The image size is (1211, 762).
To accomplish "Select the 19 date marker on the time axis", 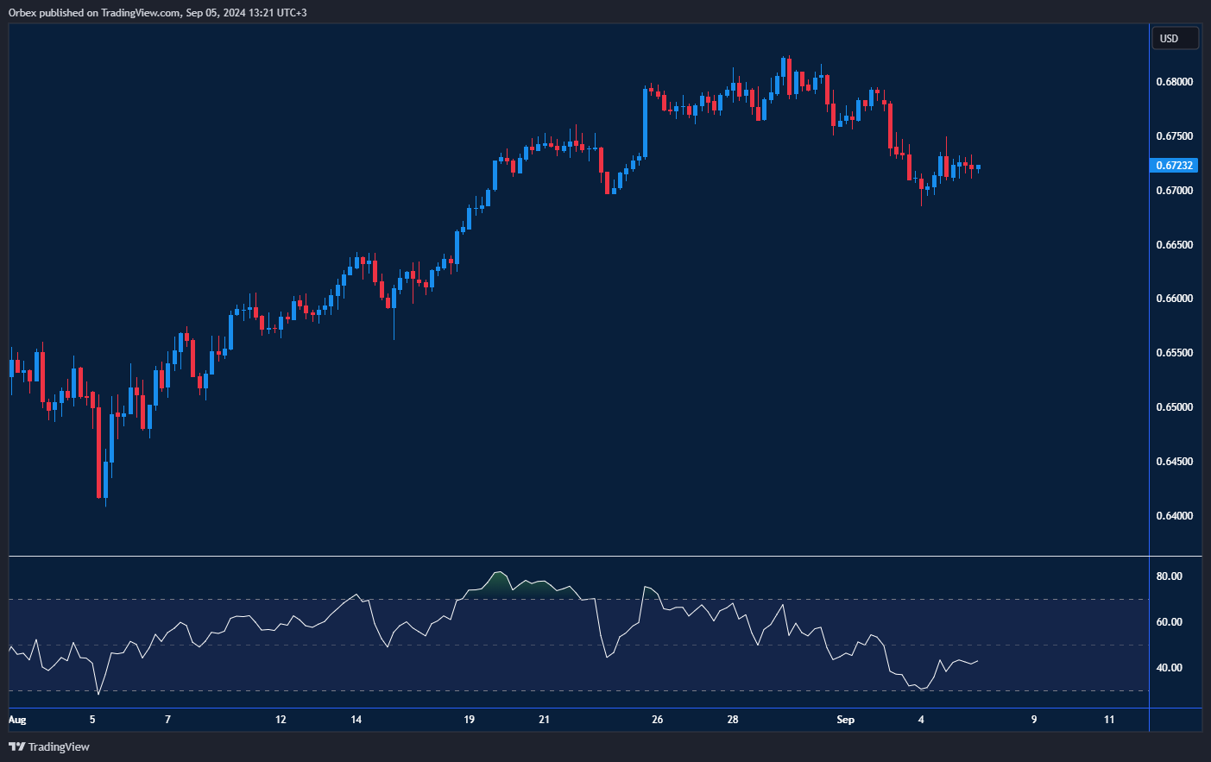I will pos(469,720).
